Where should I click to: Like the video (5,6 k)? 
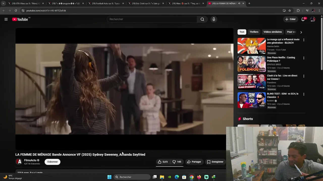(163, 162)
